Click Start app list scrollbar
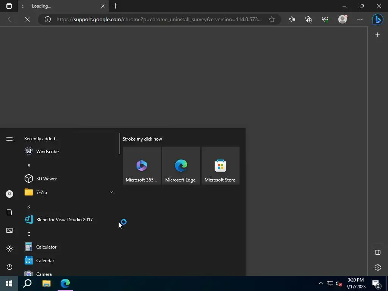 coord(120,144)
